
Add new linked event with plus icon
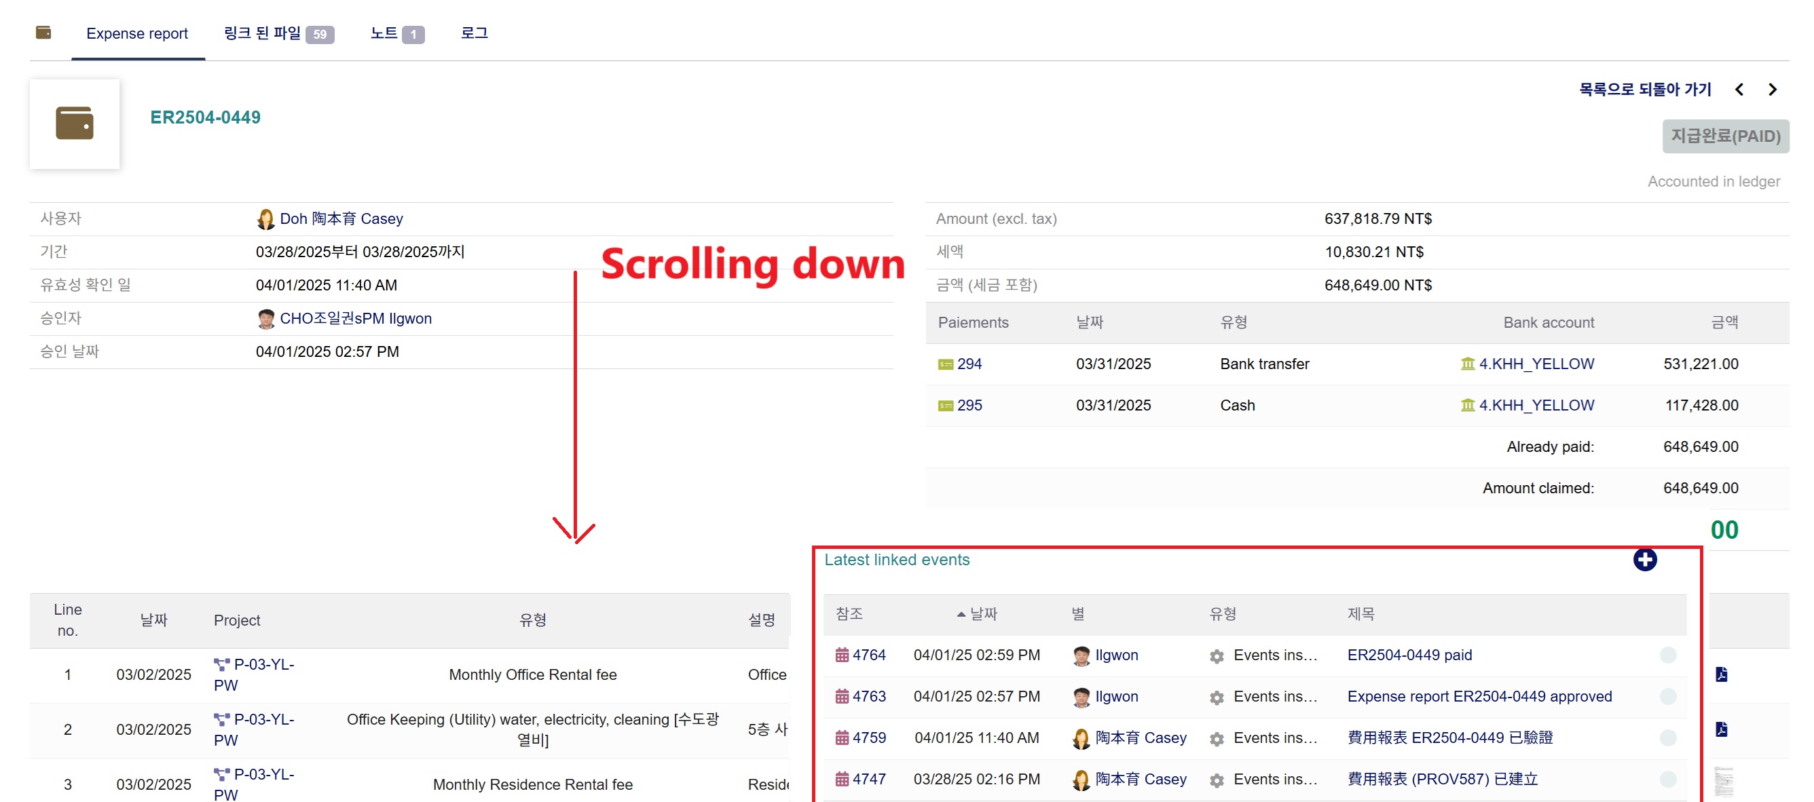tap(1644, 559)
